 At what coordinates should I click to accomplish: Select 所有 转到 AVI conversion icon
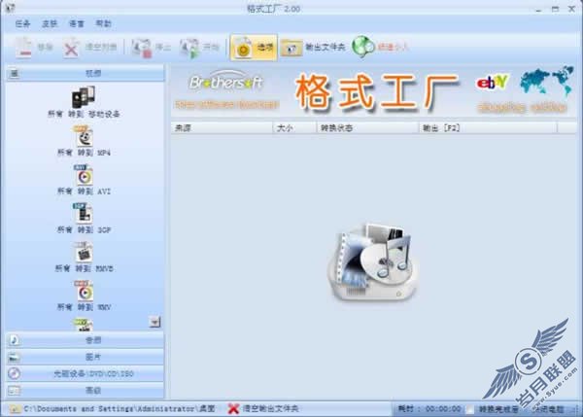84,175
